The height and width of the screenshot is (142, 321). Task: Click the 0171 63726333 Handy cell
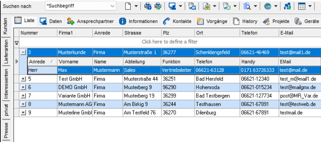point(259,70)
